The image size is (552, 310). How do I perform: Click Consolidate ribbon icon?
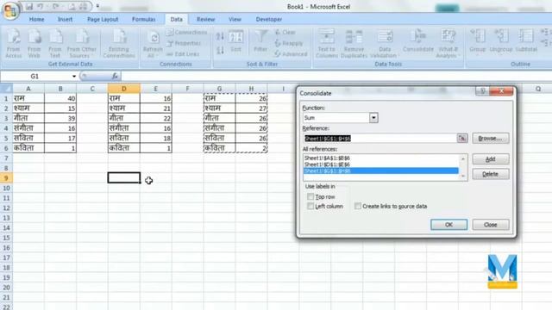click(417, 41)
